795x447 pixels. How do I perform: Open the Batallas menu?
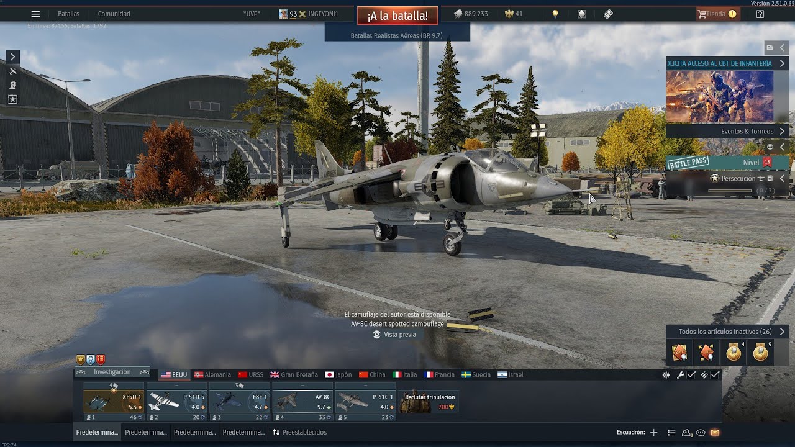[x=68, y=14]
